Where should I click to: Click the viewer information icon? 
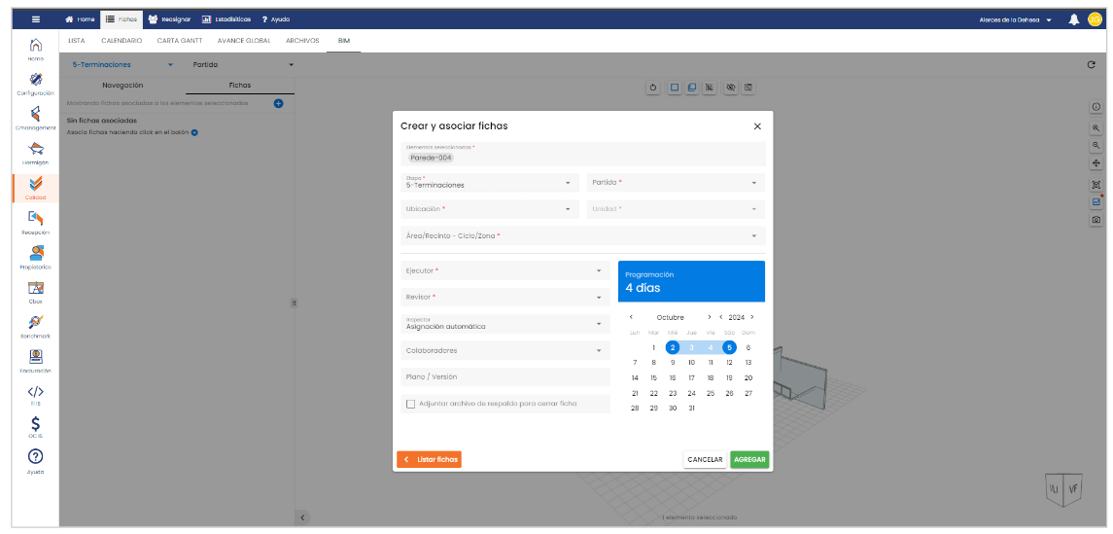[x=1096, y=107]
